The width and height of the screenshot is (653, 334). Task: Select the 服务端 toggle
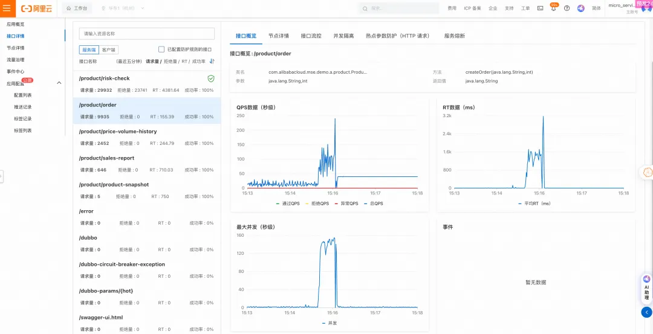point(89,50)
